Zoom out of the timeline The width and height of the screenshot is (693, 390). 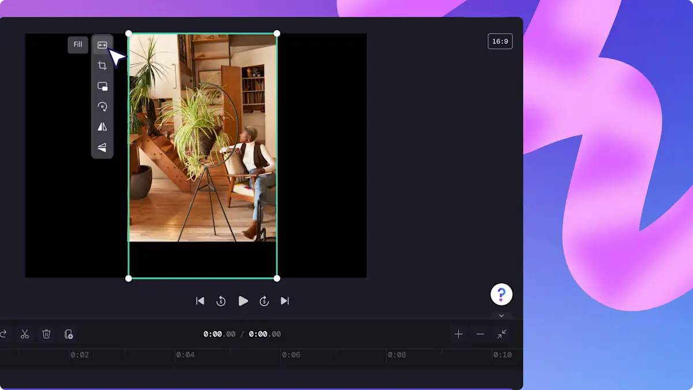(479, 334)
